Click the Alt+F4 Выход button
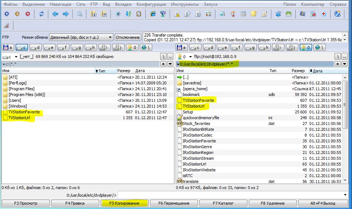Screen dimensions: 352x209 coord(323,203)
